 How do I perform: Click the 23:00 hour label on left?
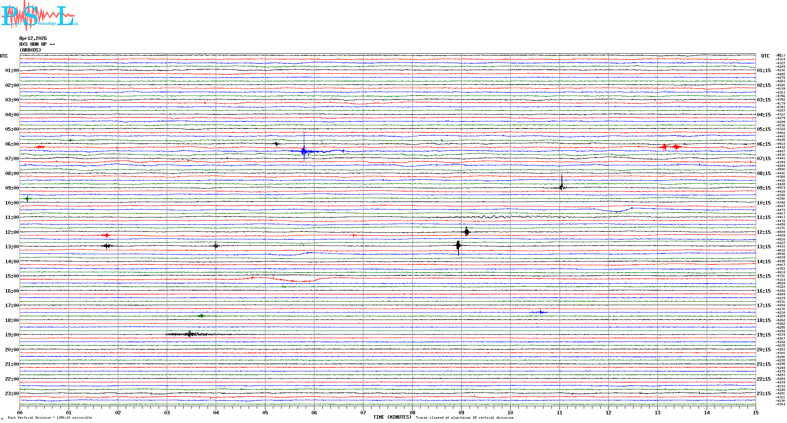click(x=12, y=394)
